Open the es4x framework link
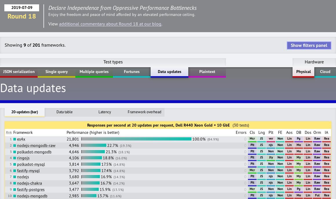Image resolution: width=336 pixels, height=199 pixels. click(x=21, y=139)
